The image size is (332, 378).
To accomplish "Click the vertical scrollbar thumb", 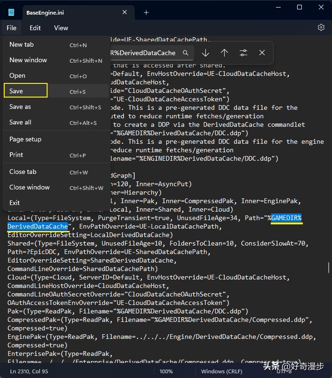I will 329,268.
